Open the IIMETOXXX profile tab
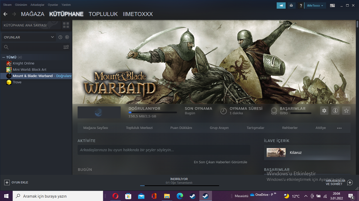 point(138,14)
